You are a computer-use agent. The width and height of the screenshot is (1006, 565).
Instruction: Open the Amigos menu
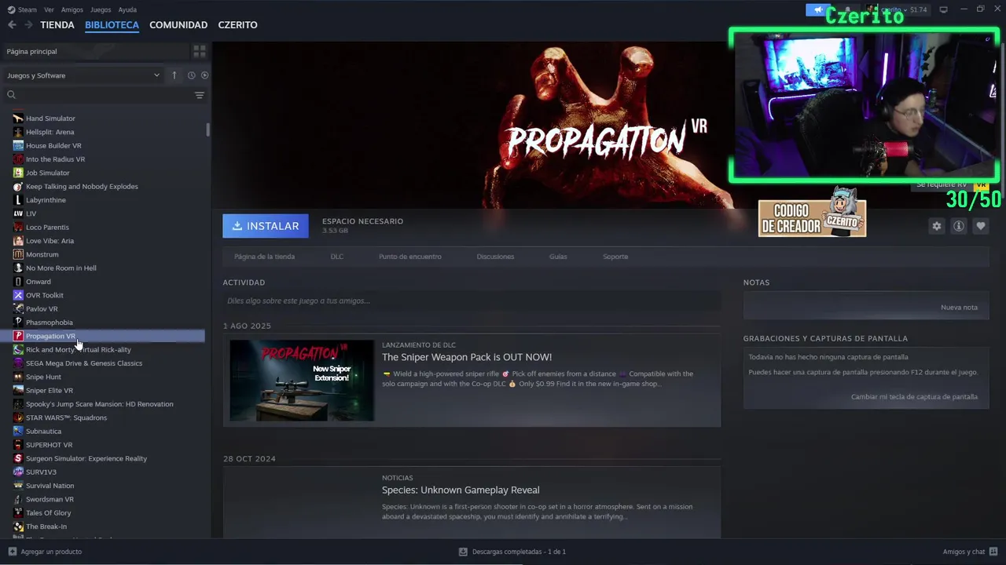[72, 9]
